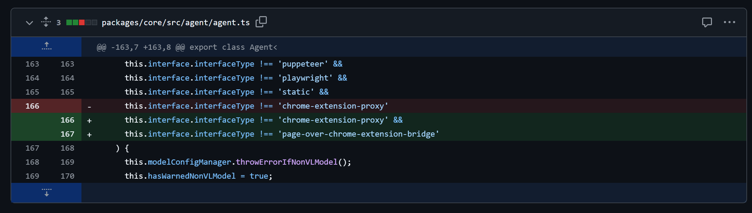Click the file path packages/core/src/agent/agent.ts
The image size is (752, 213).
point(176,23)
